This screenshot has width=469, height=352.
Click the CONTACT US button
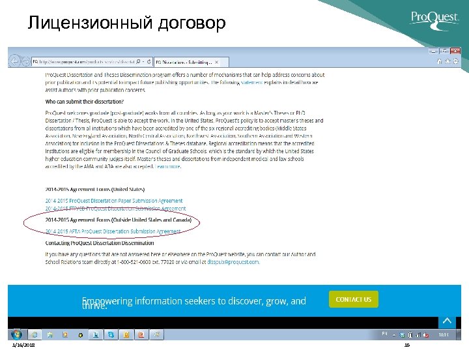354,299
